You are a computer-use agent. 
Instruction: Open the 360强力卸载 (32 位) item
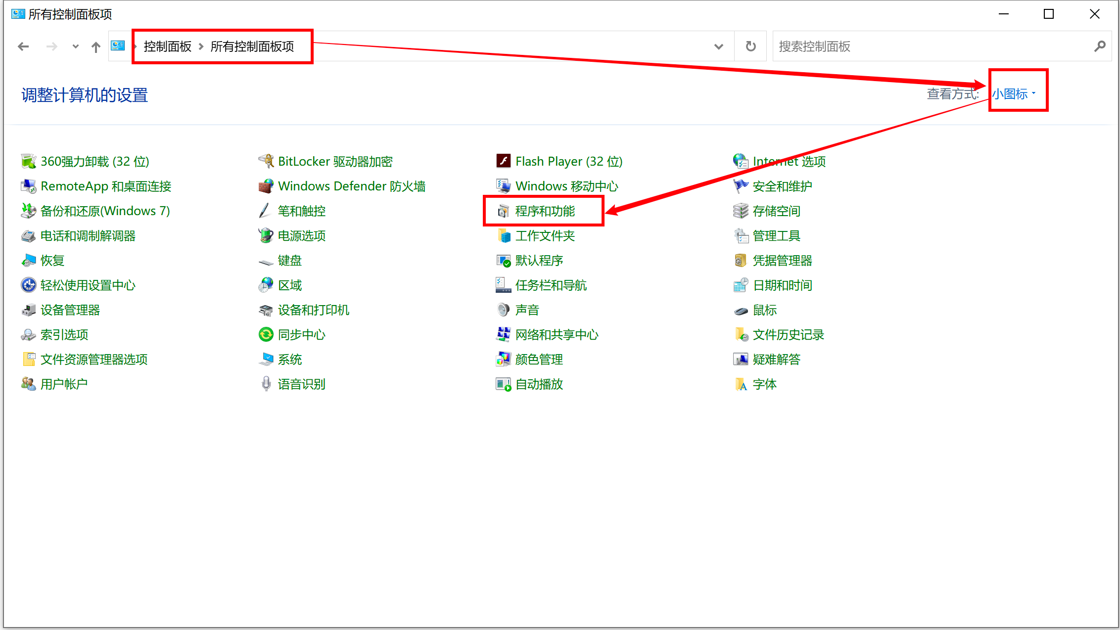[95, 161]
